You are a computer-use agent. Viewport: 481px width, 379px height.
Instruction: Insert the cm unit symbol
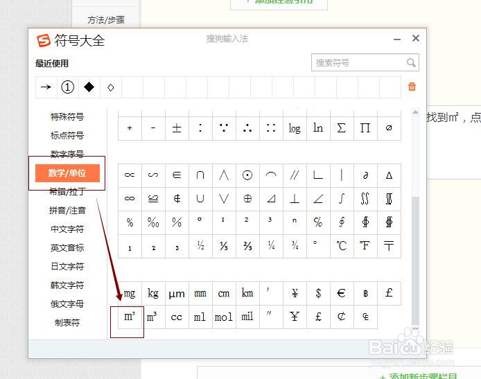(x=224, y=294)
